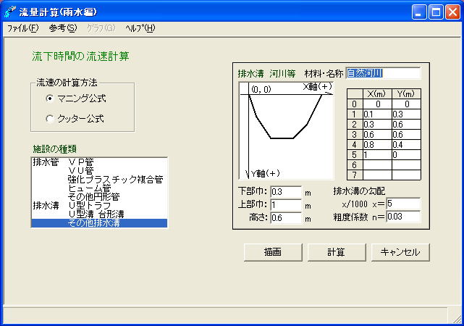Choose ＶＰ管 in facility list
Image resolution: width=464 pixels, height=326 pixels.
pos(85,162)
